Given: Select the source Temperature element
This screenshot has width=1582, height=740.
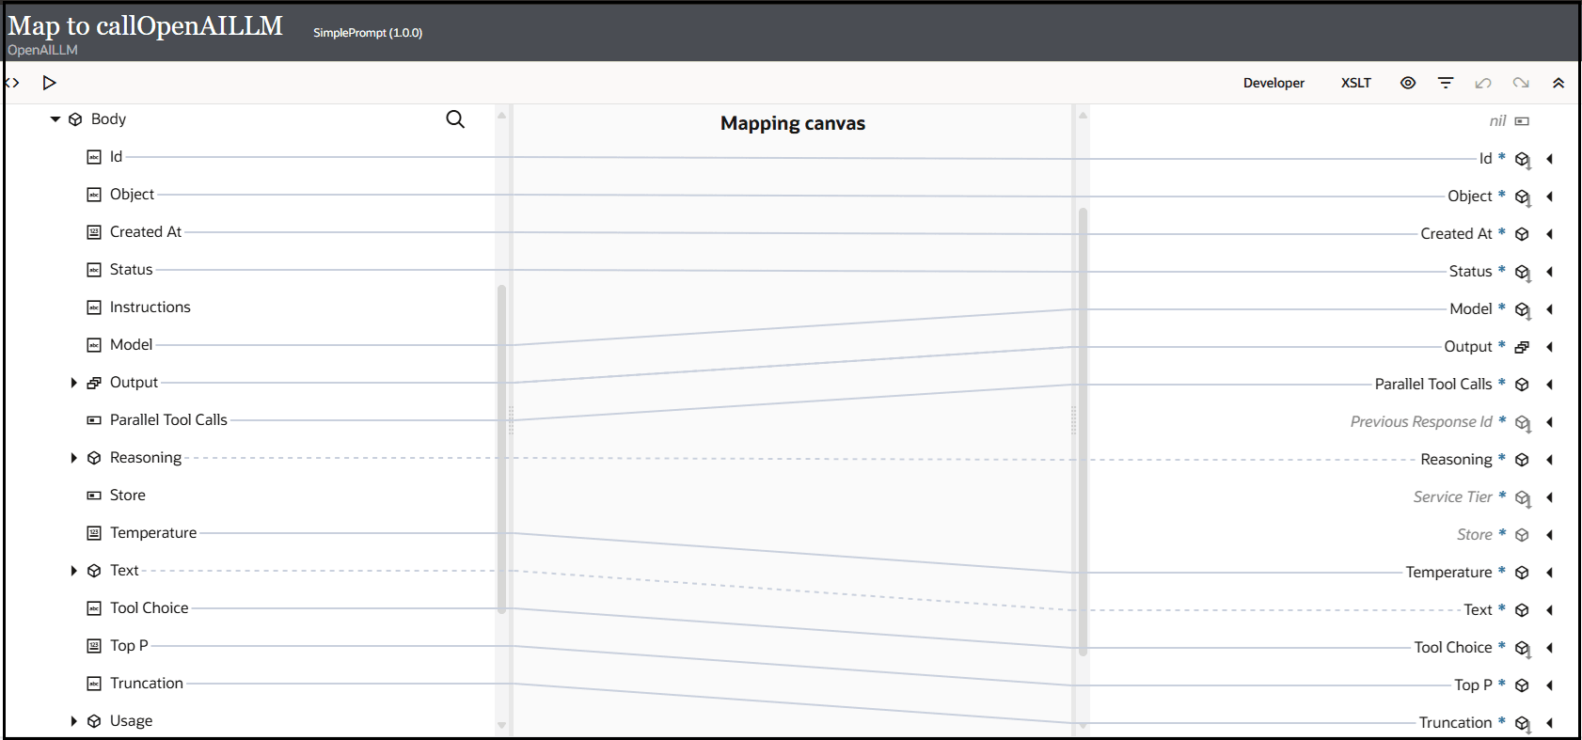Looking at the screenshot, I should (153, 533).
